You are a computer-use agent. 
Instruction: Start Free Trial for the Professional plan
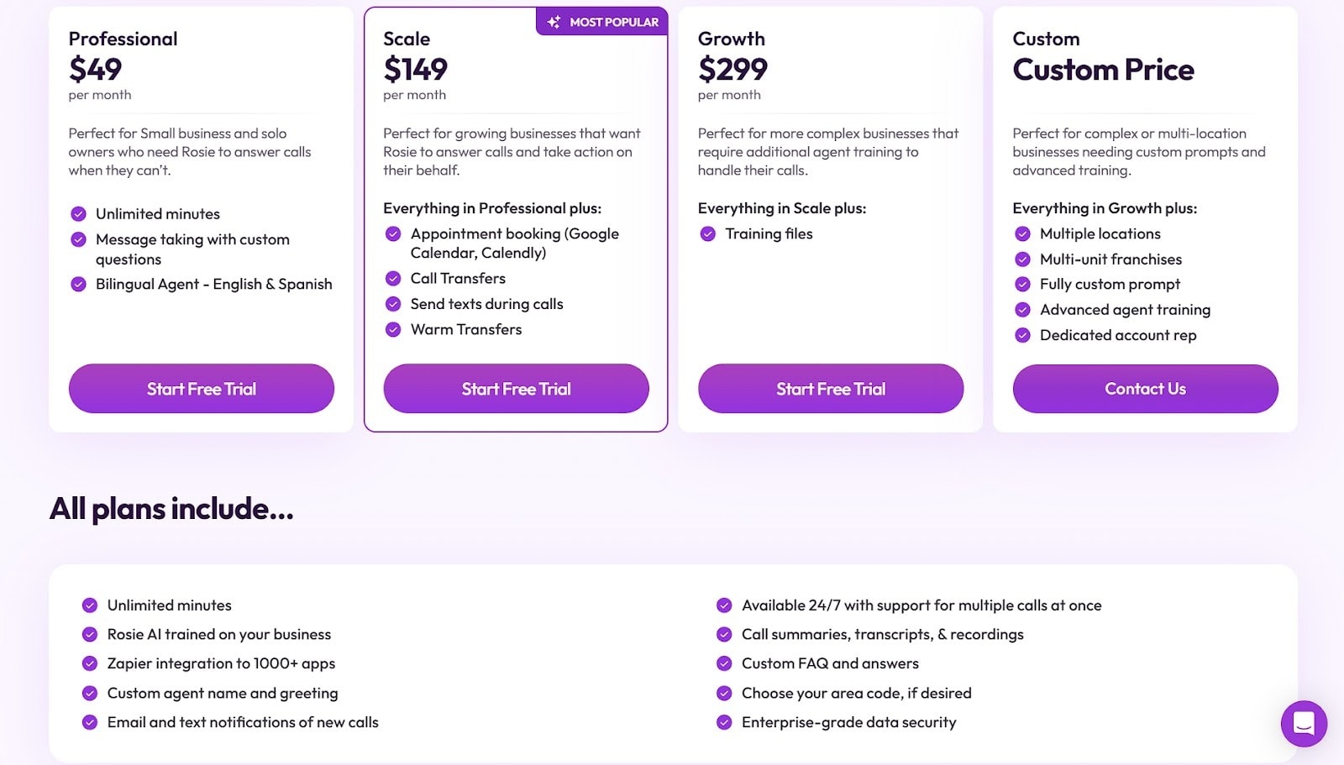(202, 389)
